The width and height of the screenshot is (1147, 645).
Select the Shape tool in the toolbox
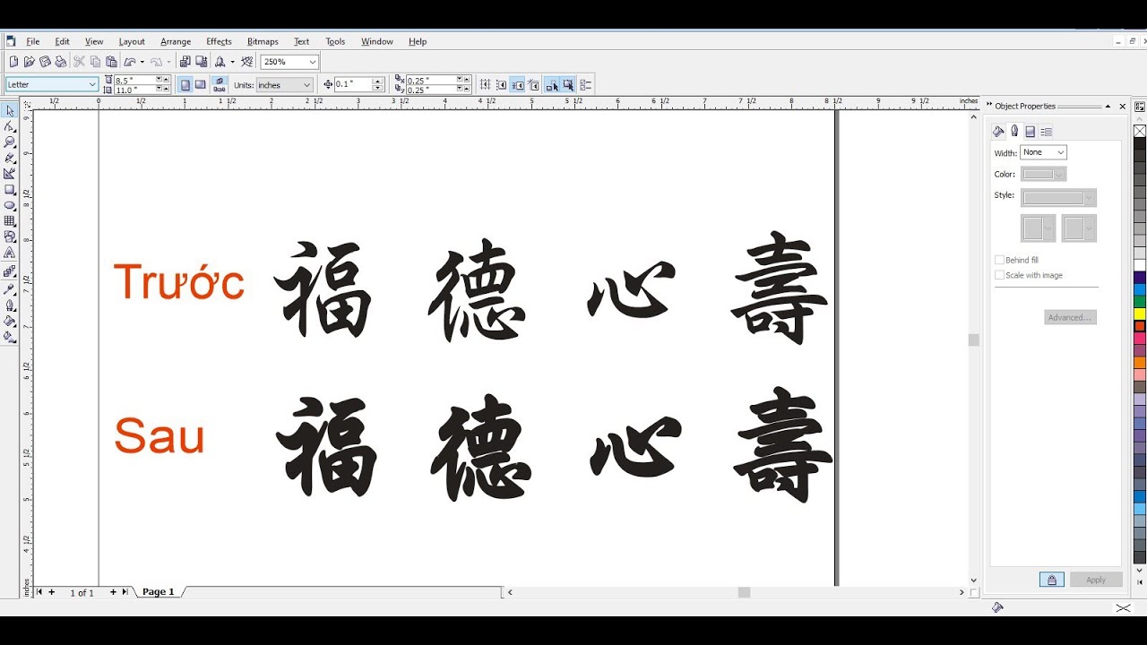click(10, 126)
